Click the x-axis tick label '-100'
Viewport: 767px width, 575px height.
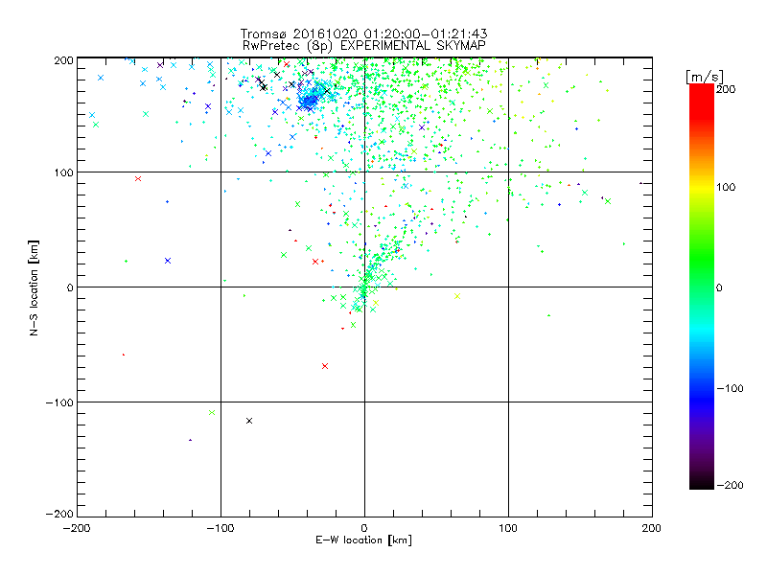[221, 528]
